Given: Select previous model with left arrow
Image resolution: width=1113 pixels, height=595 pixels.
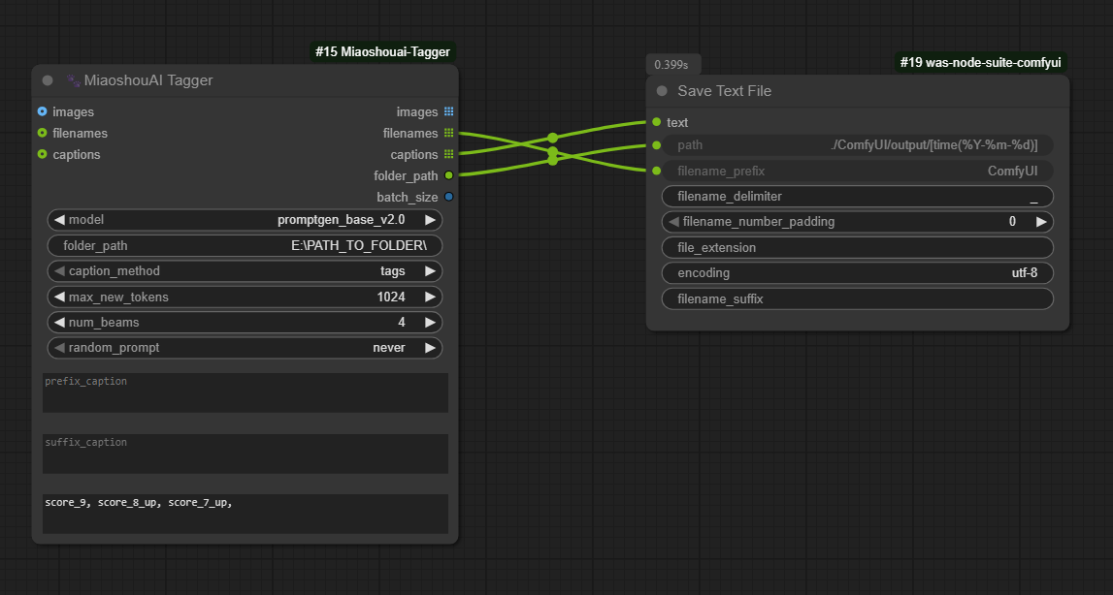Looking at the screenshot, I should pyautogui.click(x=59, y=220).
